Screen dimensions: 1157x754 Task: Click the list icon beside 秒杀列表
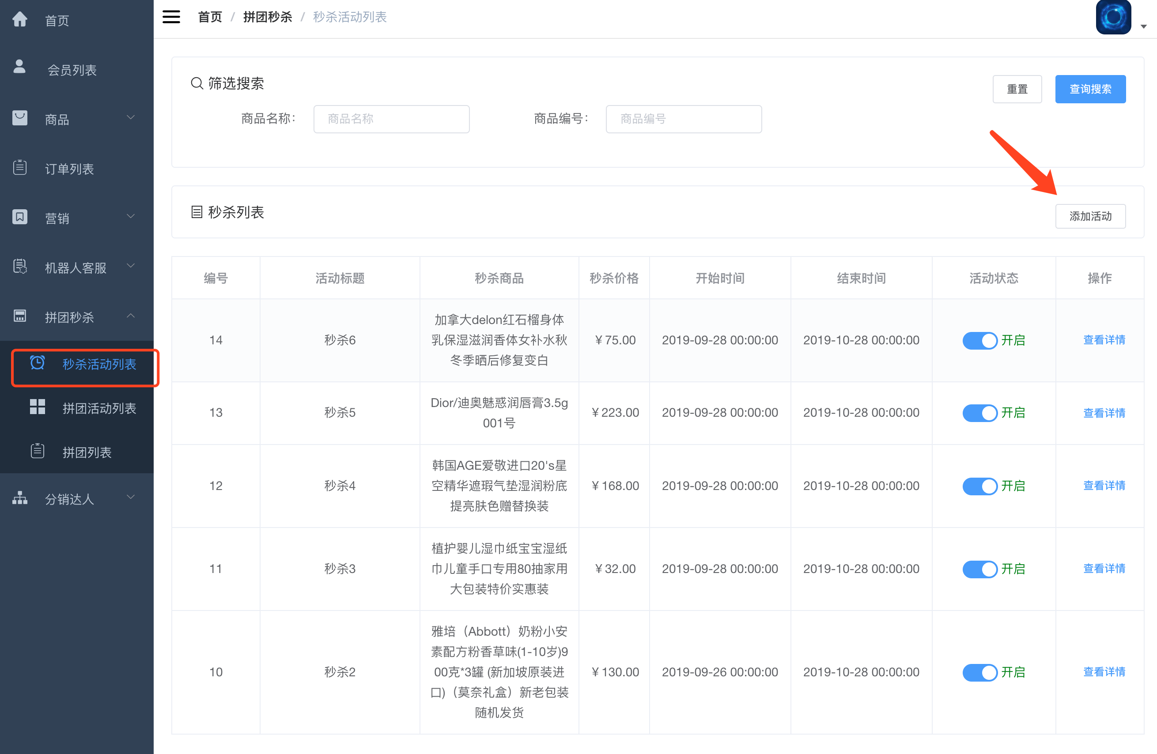197,212
